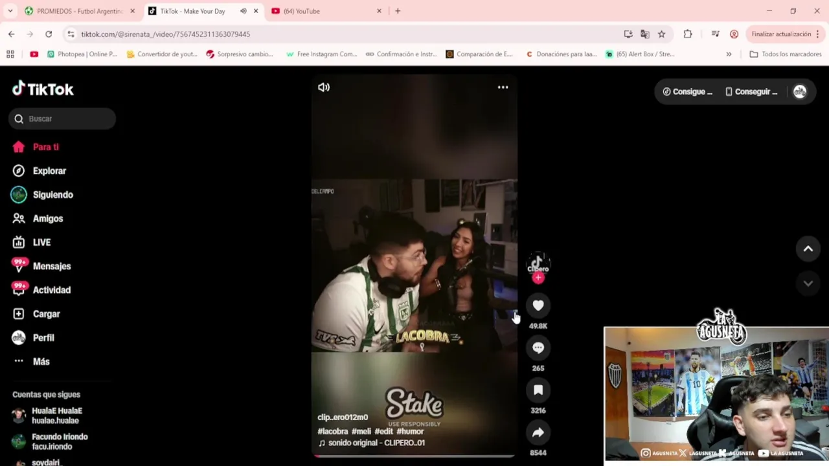Viewport: 829px width, 466px height.
Task: Open YouTube bookmark icon
Action: pos(34,54)
